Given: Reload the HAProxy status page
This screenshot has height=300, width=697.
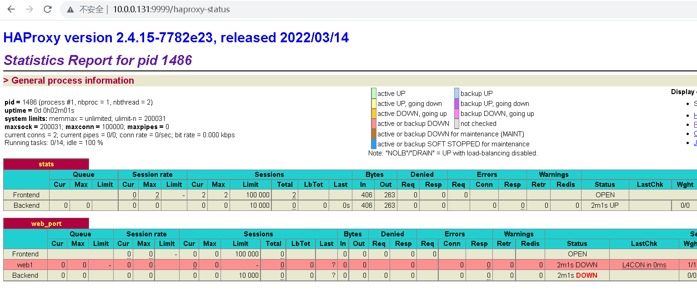Looking at the screenshot, I should pyautogui.click(x=48, y=9).
